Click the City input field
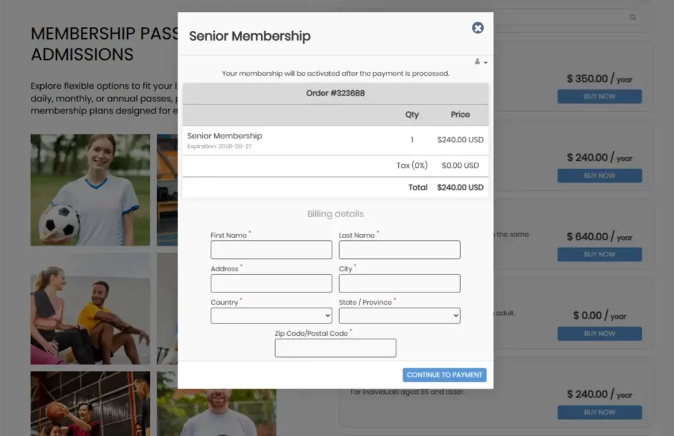This screenshot has height=436, width=674. click(399, 283)
